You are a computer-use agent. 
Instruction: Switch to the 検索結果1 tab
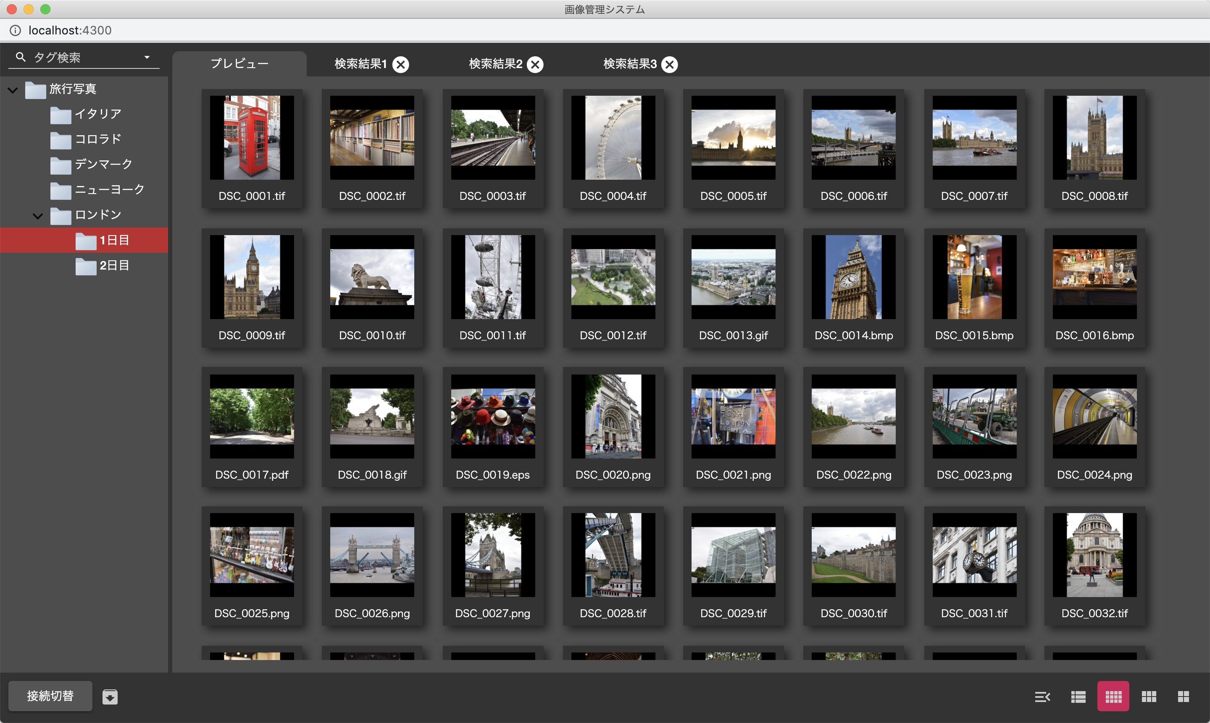361,64
